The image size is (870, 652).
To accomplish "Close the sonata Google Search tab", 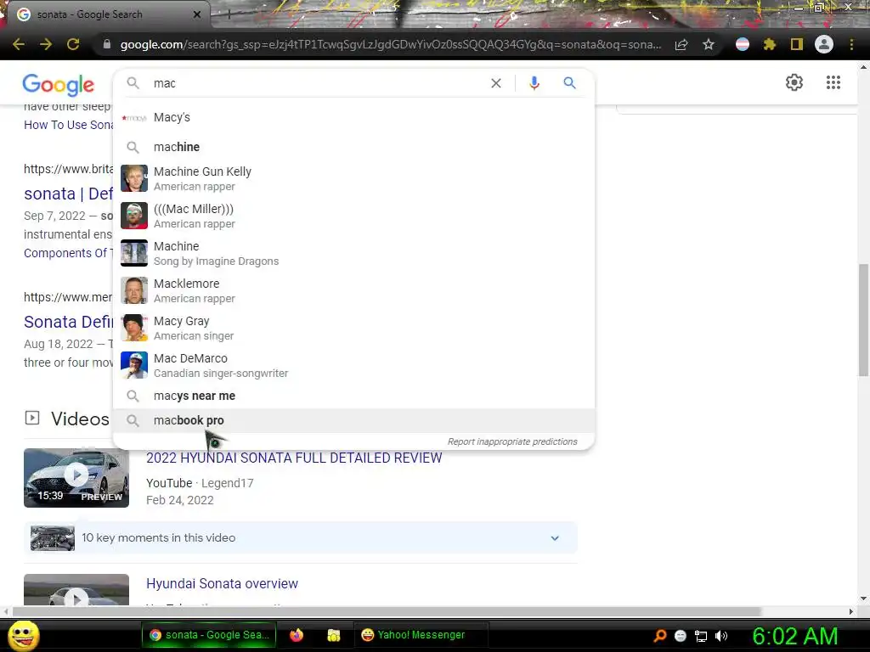I will (x=197, y=14).
